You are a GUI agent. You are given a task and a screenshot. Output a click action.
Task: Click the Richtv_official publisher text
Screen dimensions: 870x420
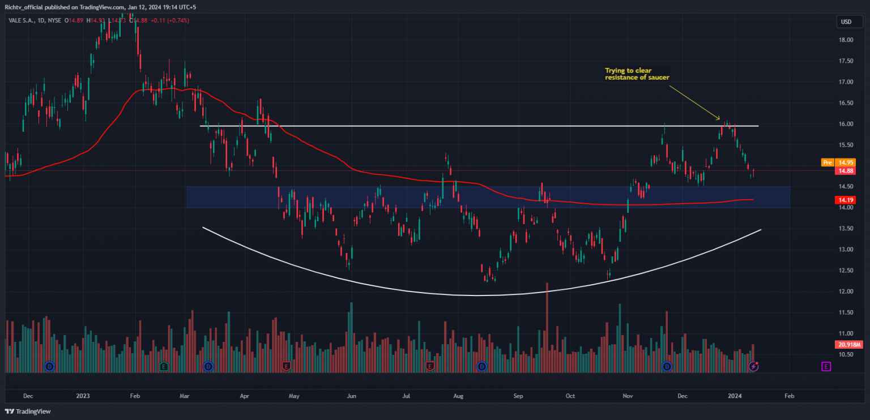(24, 7)
